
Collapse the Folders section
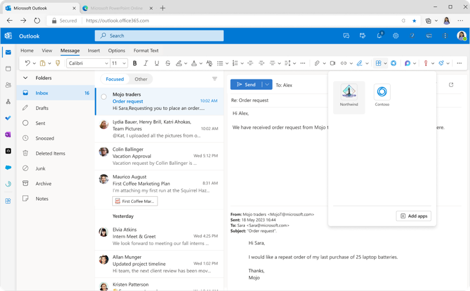26,78
